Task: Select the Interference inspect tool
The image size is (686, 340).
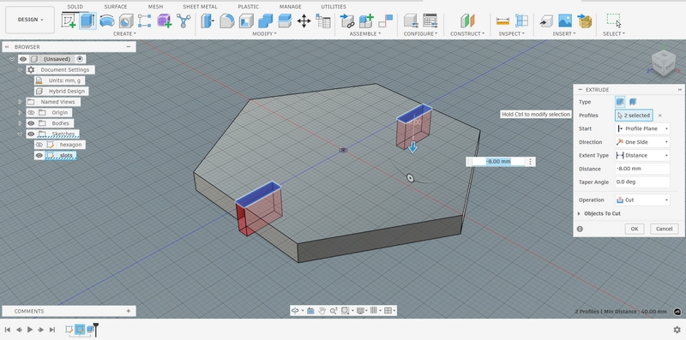Action: pyautogui.click(x=521, y=21)
